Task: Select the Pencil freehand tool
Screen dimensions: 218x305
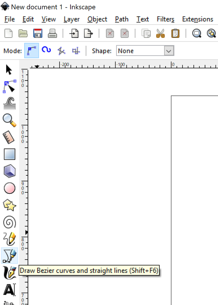Action: [10, 239]
